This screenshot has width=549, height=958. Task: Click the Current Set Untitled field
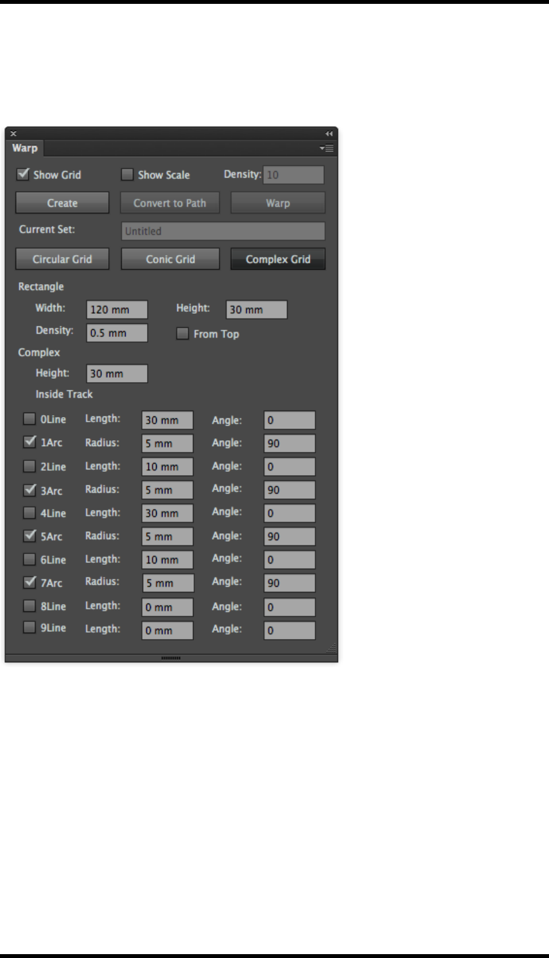pyautogui.click(x=223, y=231)
